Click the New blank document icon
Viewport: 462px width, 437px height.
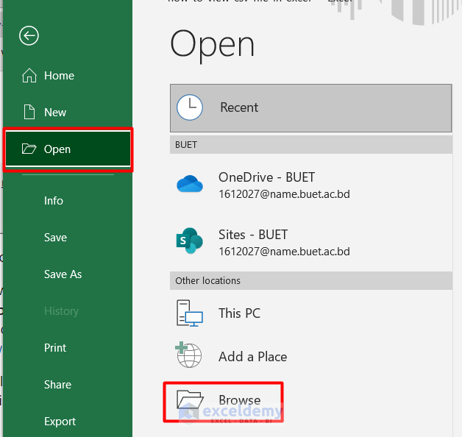[29, 112]
